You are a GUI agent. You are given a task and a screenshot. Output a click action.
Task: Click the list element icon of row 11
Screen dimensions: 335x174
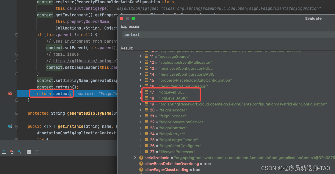[147, 56]
